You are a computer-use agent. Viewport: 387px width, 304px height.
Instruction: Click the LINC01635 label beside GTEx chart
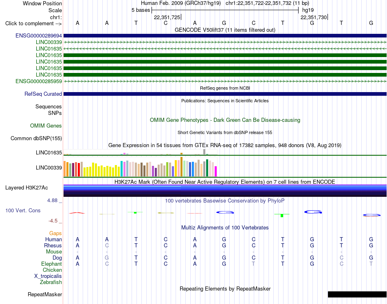pos(49,153)
